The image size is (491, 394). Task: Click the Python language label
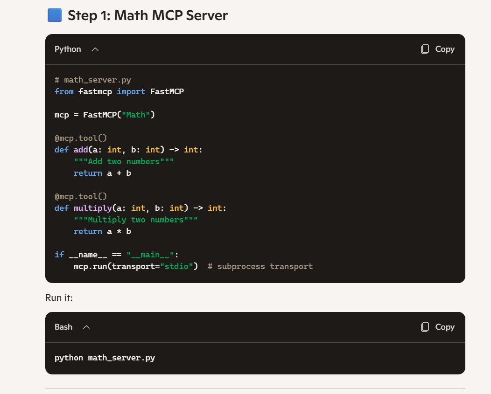coord(68,49)
